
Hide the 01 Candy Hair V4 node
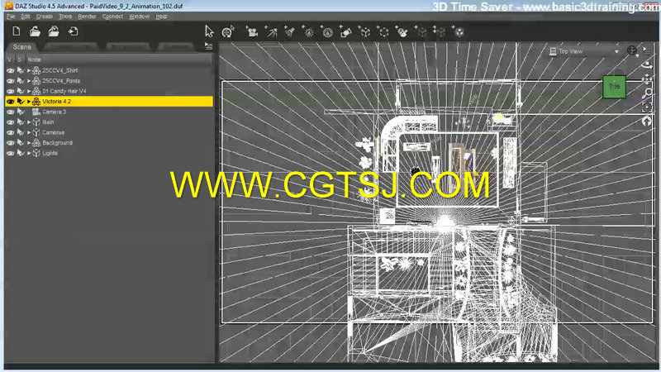coord(11,91)
